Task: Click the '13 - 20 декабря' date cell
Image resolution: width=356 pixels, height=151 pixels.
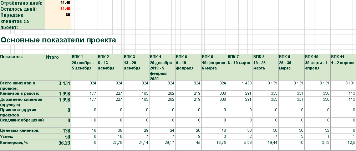Action: pyautogui.click(x=136, y=70)
